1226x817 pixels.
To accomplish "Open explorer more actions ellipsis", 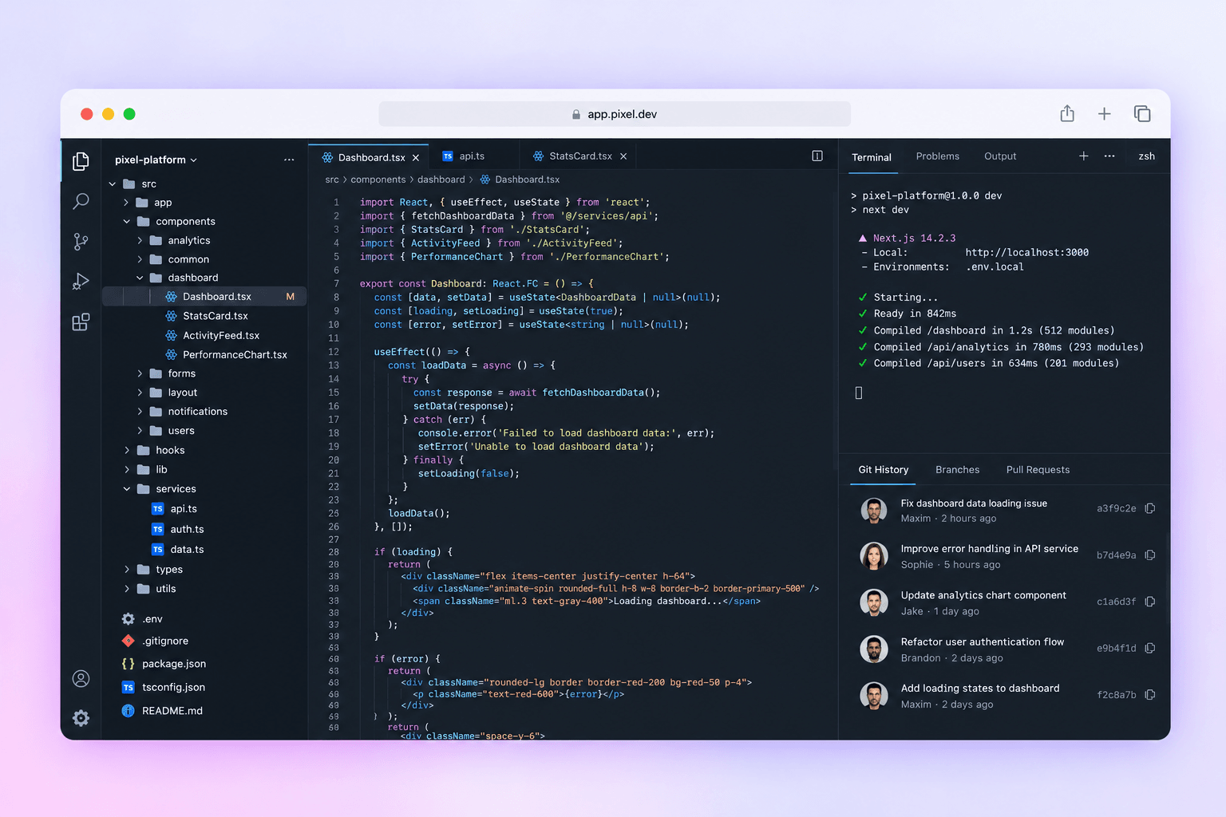I will 289,160.
